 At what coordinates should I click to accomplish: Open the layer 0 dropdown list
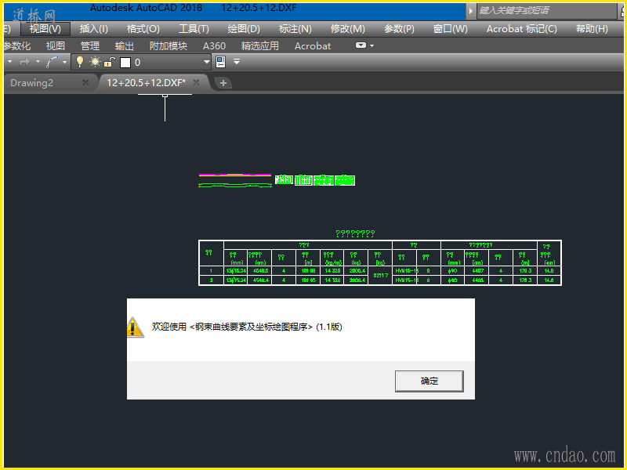tap(206, 62)
